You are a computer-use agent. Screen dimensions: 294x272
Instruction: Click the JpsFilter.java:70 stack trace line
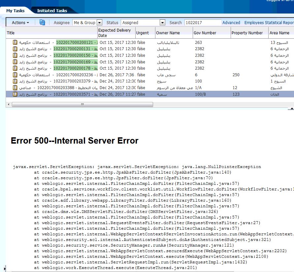(123, 178)
